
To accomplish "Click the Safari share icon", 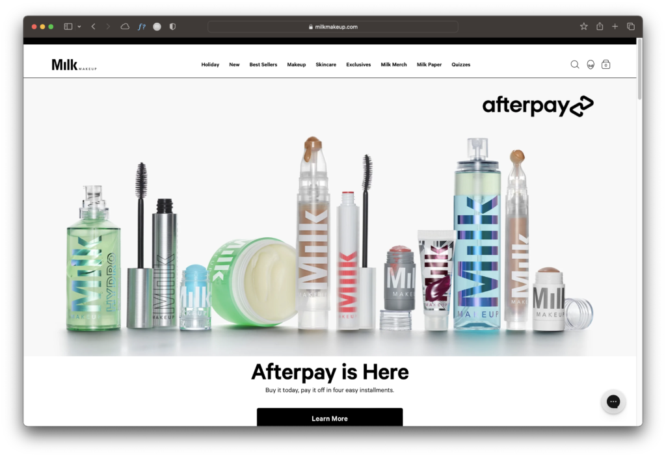I will tap(599, 27).
